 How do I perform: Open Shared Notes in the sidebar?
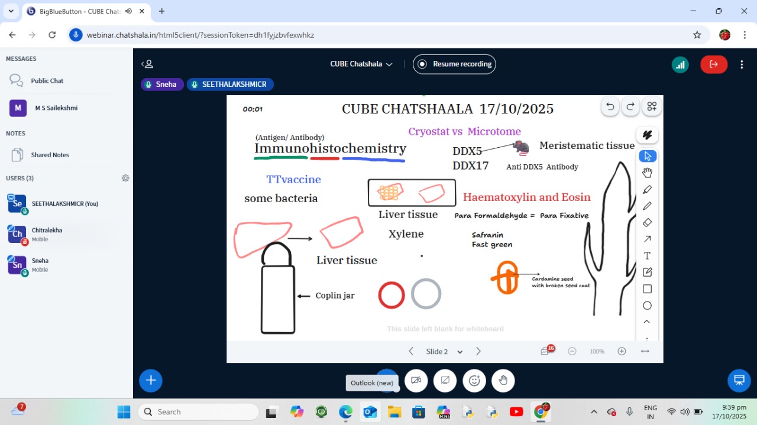tap(50, 155)
